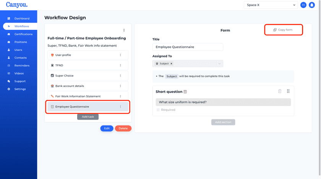Screen dimensions: 321x179
Task: Toggle the Required checkbox
Action: (x=158, y=110)
